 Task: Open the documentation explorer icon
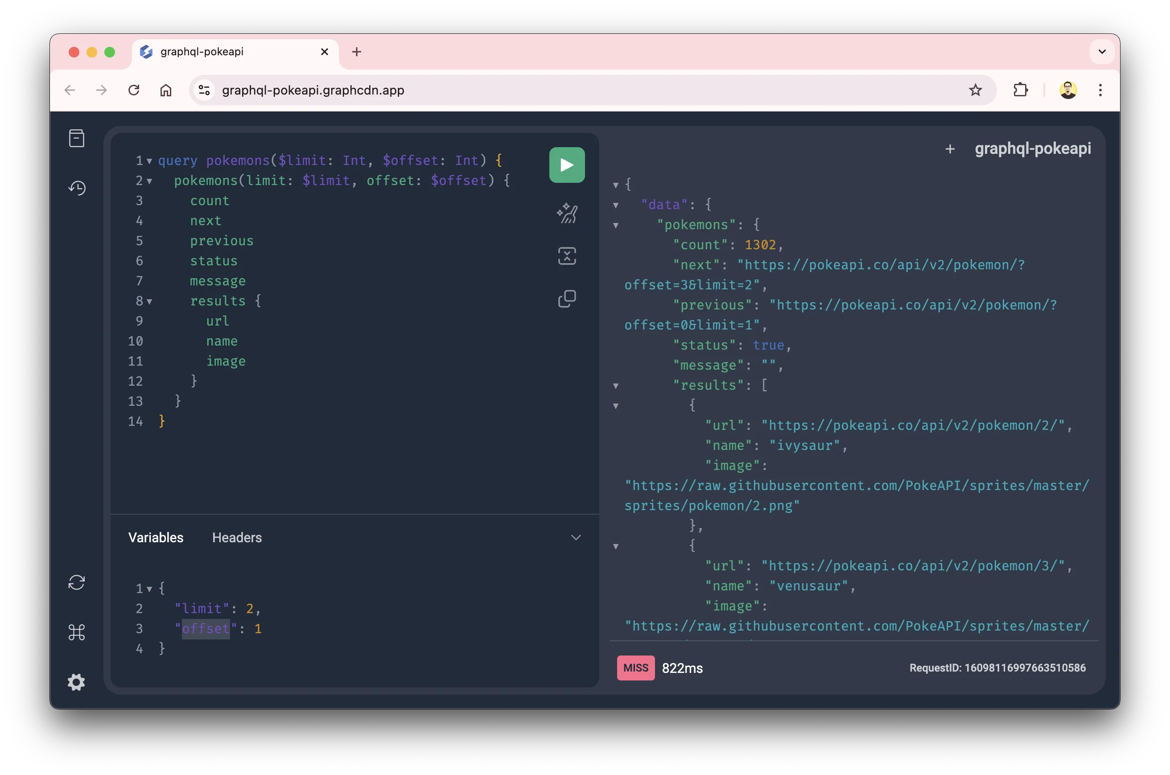click(x=77, y=138)
